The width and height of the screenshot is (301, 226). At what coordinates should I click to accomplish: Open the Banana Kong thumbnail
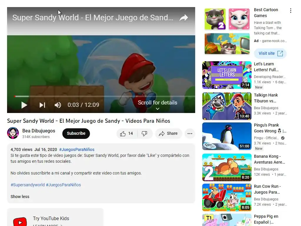tap(227, 167)
